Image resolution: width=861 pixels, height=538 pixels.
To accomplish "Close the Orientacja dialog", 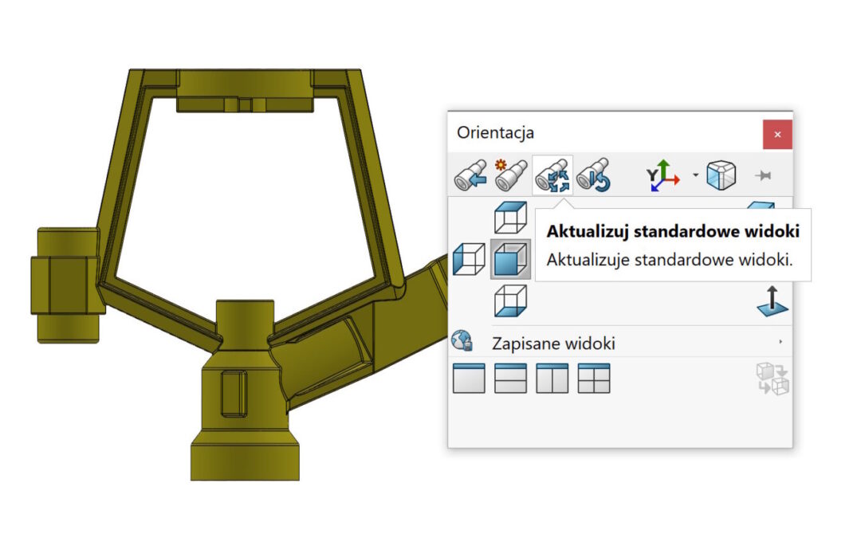I will pyautogui.click(x=777, y=134).
